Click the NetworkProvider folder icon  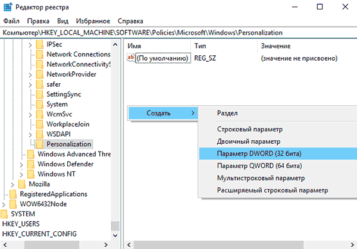point(40,74)
